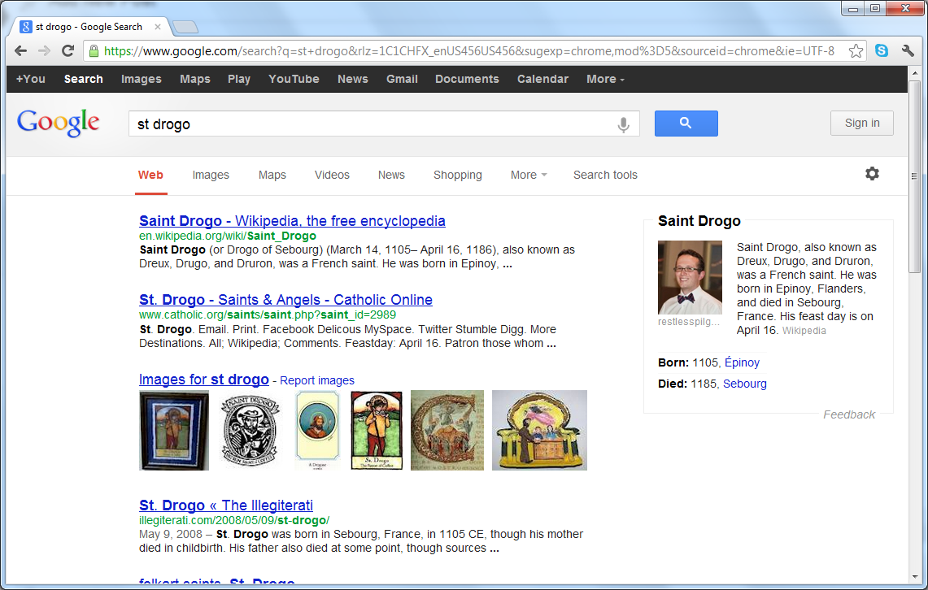
Task: Click the Wikipedia source link in panel
Action: (x=804, y=331)
